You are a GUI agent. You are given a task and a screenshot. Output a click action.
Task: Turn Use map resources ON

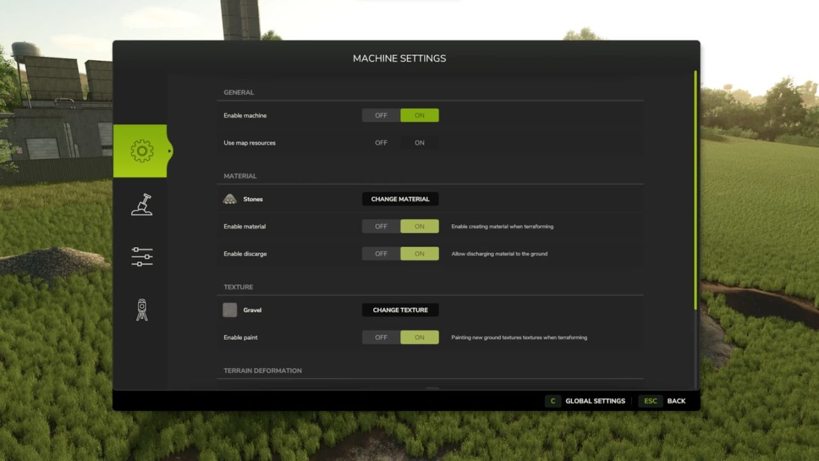click(420, 143)
